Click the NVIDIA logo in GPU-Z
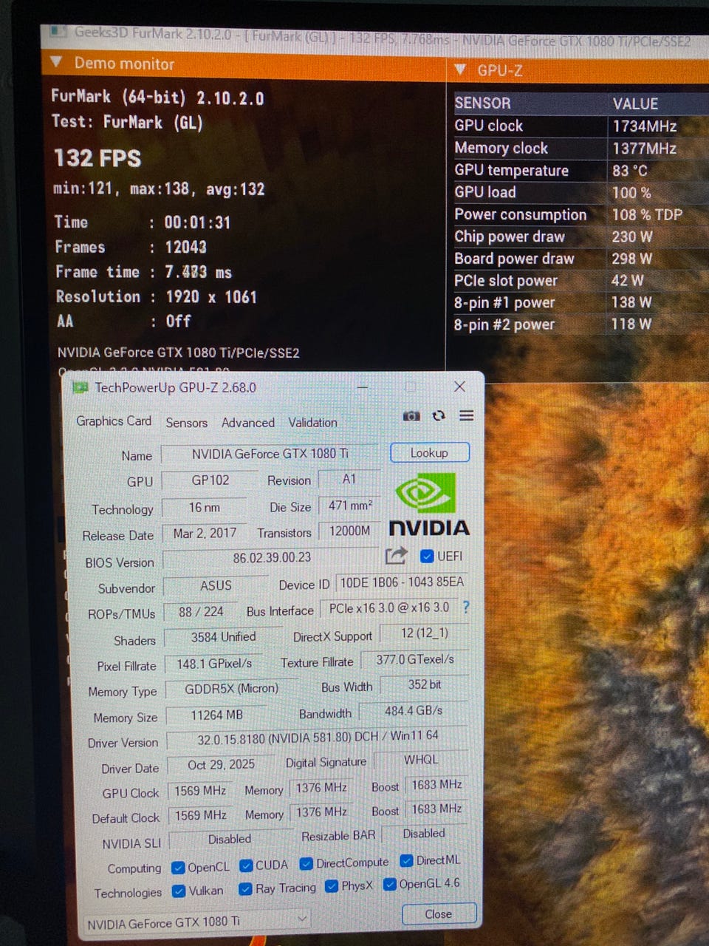The image size is (709, 946). pyautogui.click(x=428, y=506)
